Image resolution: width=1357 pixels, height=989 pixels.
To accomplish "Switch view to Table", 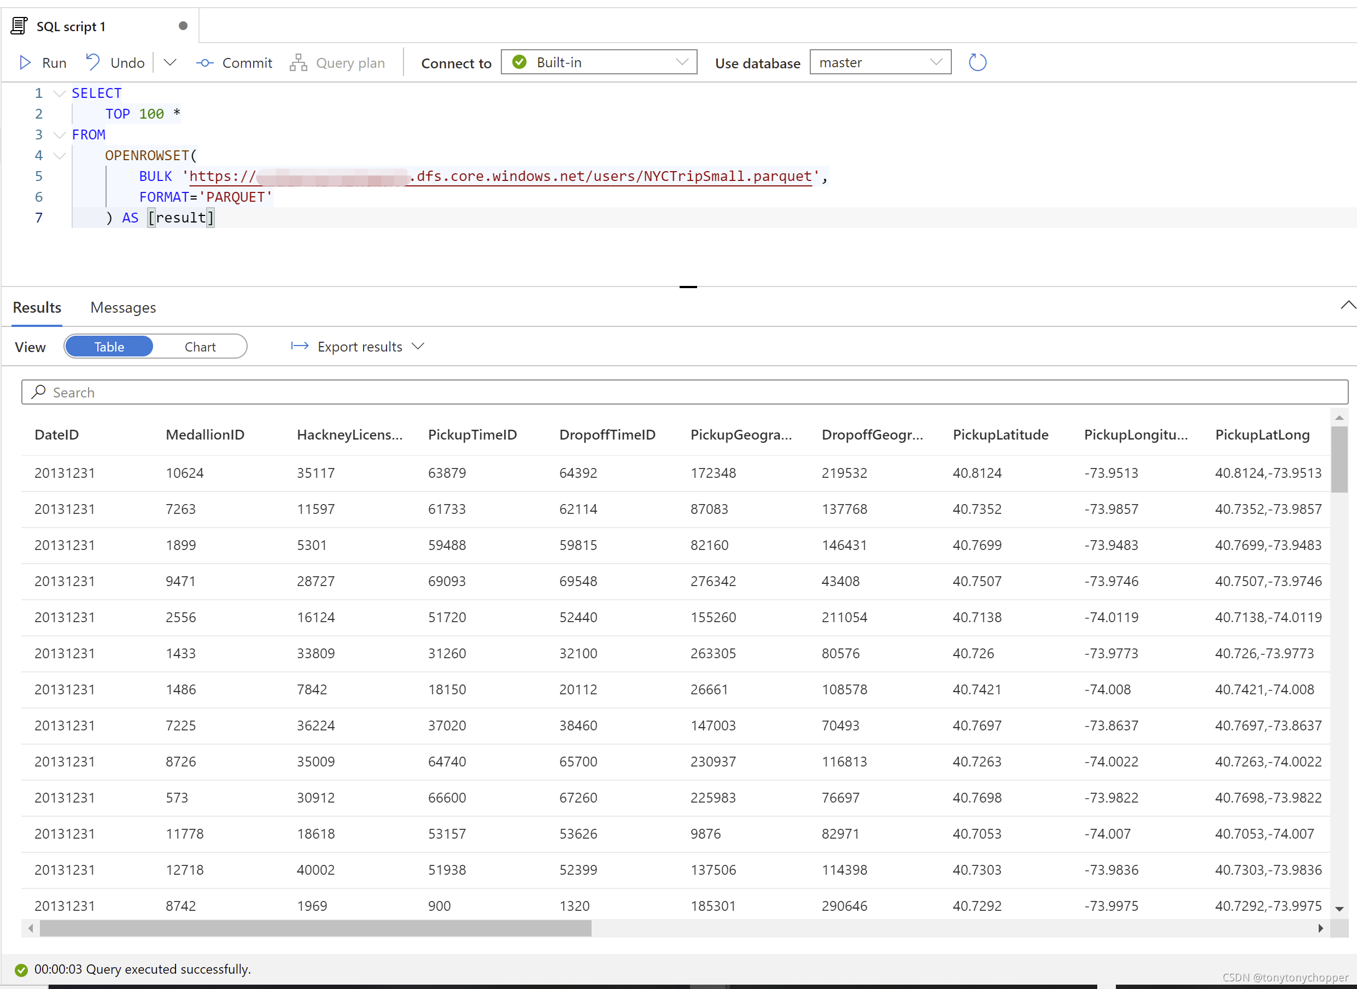I will (109, 347).
